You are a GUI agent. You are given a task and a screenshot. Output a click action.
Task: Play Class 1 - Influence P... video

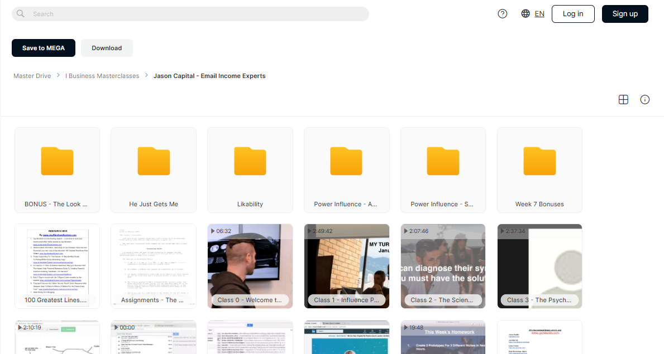[347, 266]
